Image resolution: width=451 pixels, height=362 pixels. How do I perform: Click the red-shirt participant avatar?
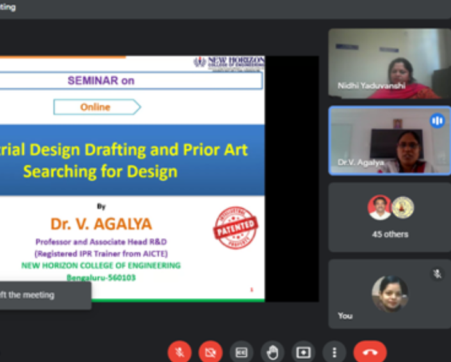pos(379,207)
